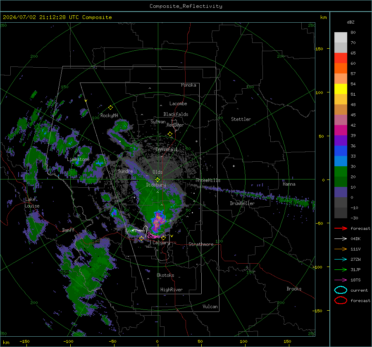Click the white 04DK arrow icon
Image resolution: width=372 pixels, height=347 pixels.
(x=341, y=239)
